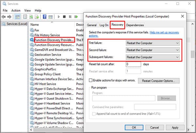
Task: Select the Fax service gear icon
Action: (32, 30)
